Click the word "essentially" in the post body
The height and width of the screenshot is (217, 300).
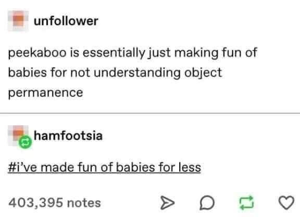(114, 53)
